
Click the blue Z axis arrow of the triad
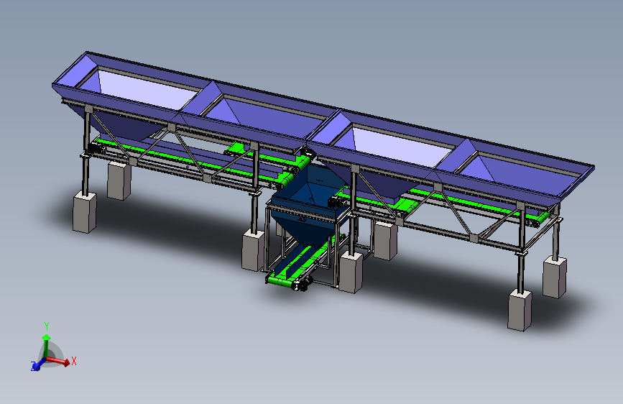(39, 364)
